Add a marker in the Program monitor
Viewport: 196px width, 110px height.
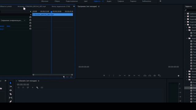point(104,75)
